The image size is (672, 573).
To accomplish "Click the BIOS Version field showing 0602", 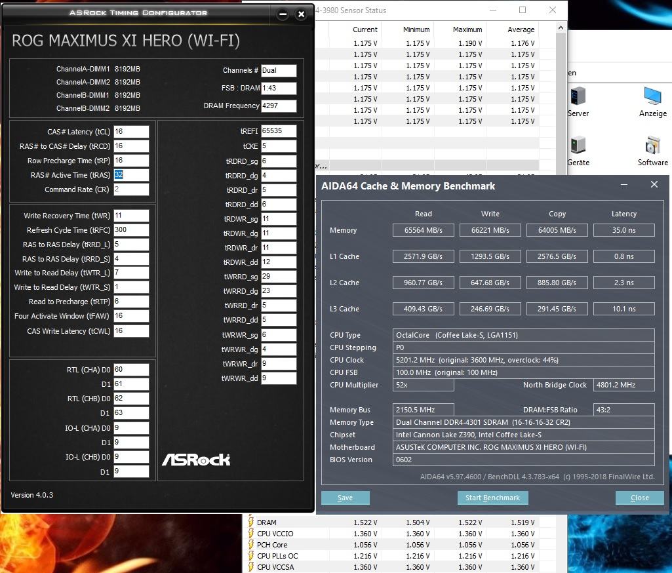I will pos(523,460).
